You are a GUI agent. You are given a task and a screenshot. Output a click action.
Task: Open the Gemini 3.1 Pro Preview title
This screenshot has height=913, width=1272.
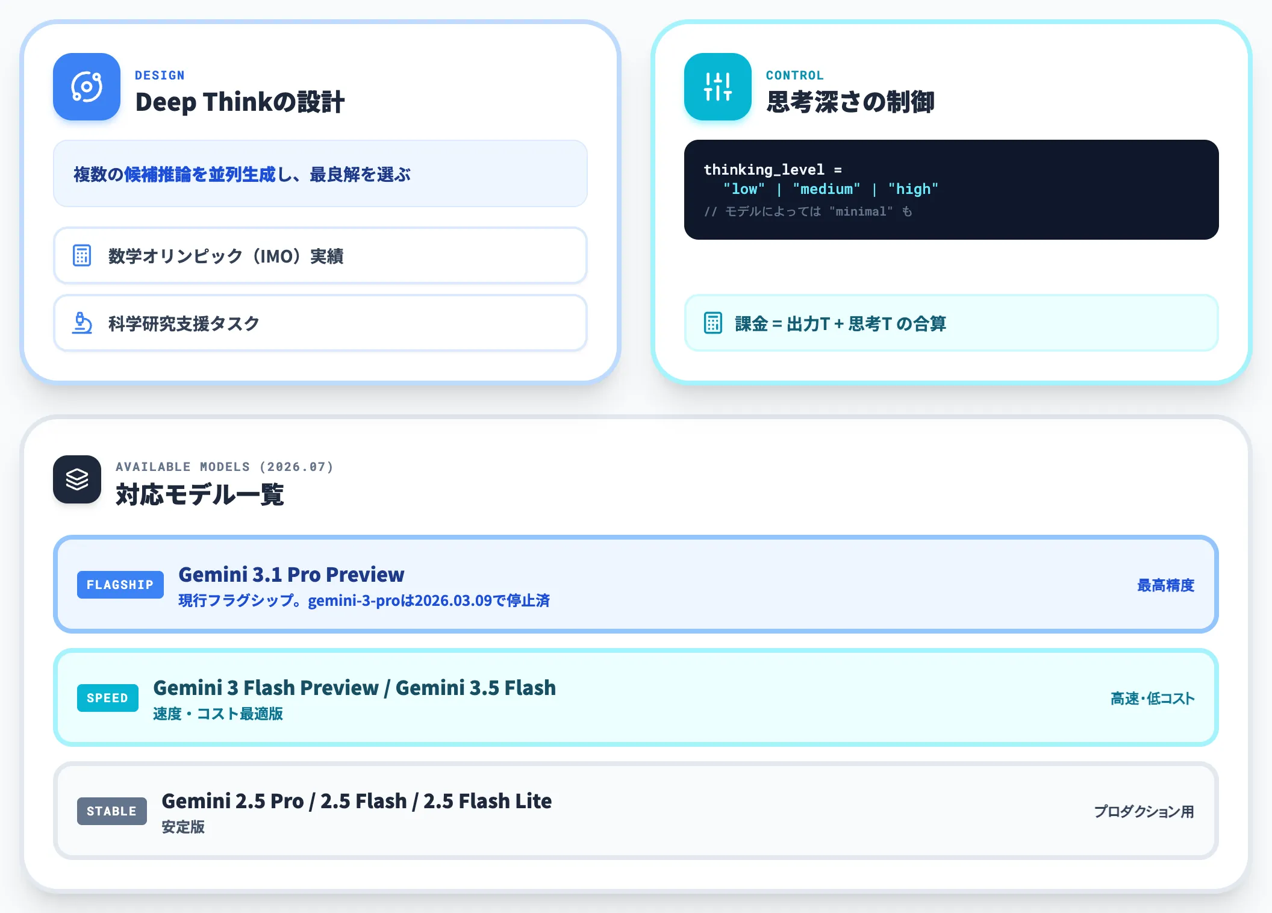[x=291, y=575]
